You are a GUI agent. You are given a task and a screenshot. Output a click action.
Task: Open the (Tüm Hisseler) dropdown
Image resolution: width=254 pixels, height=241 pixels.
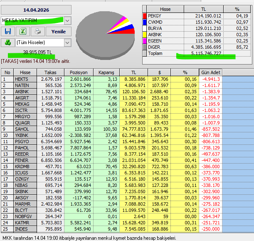click(67, 42)
